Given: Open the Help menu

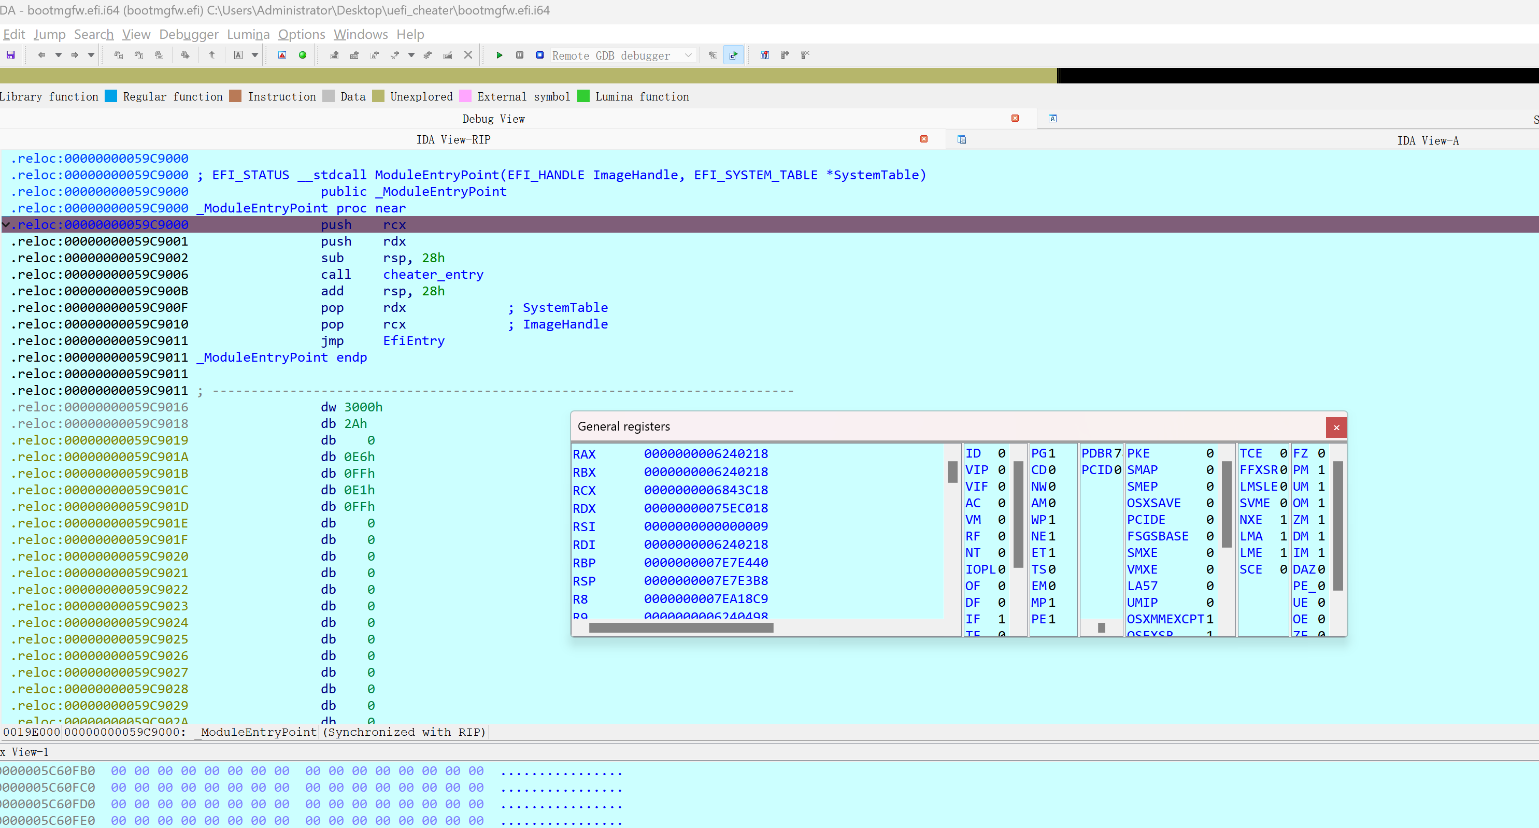Looking at the screenshot, I should click(x=410, y=34).
